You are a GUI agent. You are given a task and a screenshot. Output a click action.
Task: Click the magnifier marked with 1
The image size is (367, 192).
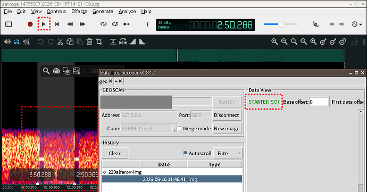[x=304, y=42]
